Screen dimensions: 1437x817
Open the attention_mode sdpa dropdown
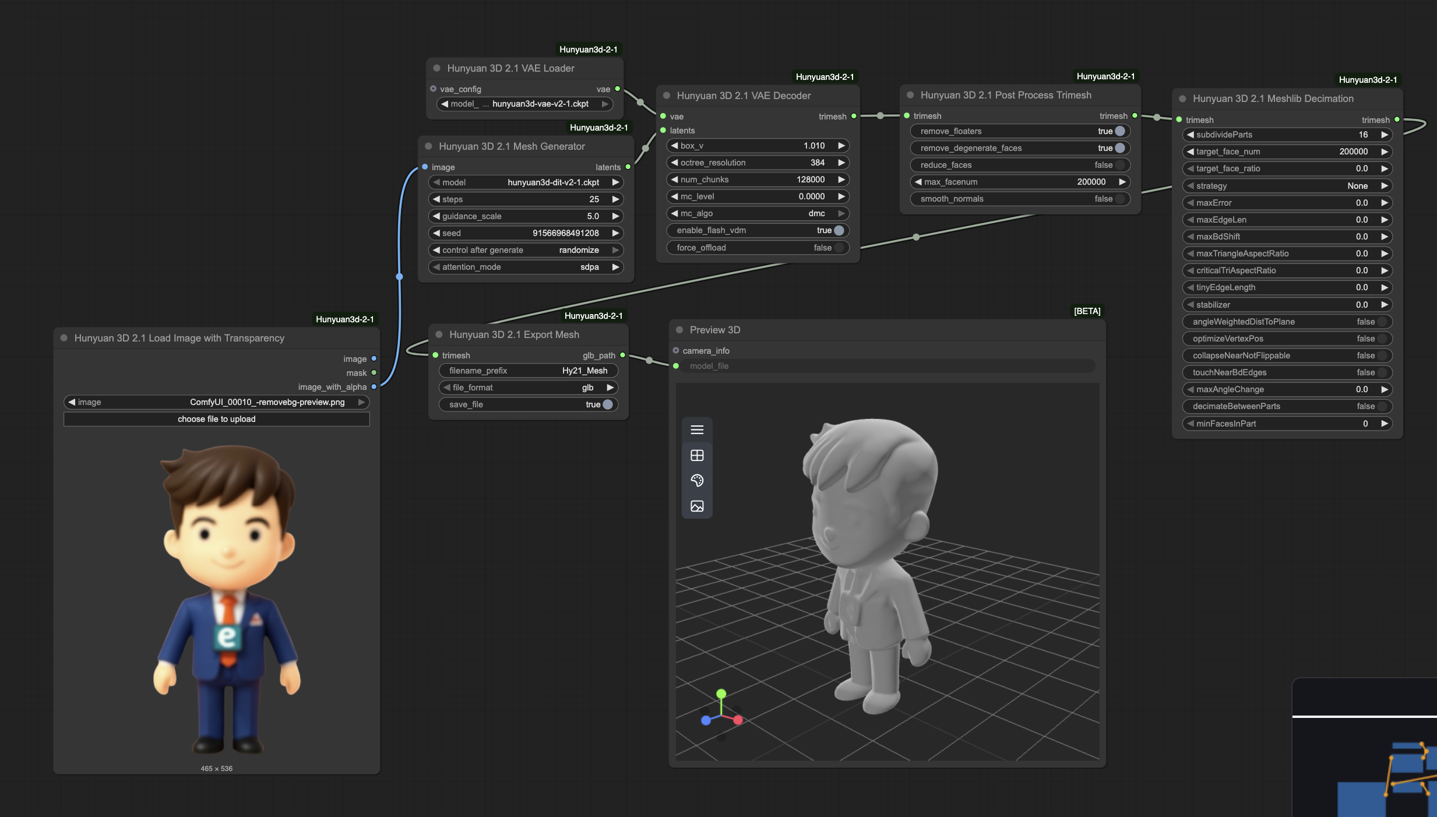pyautogui.click(x=526, y=267)
